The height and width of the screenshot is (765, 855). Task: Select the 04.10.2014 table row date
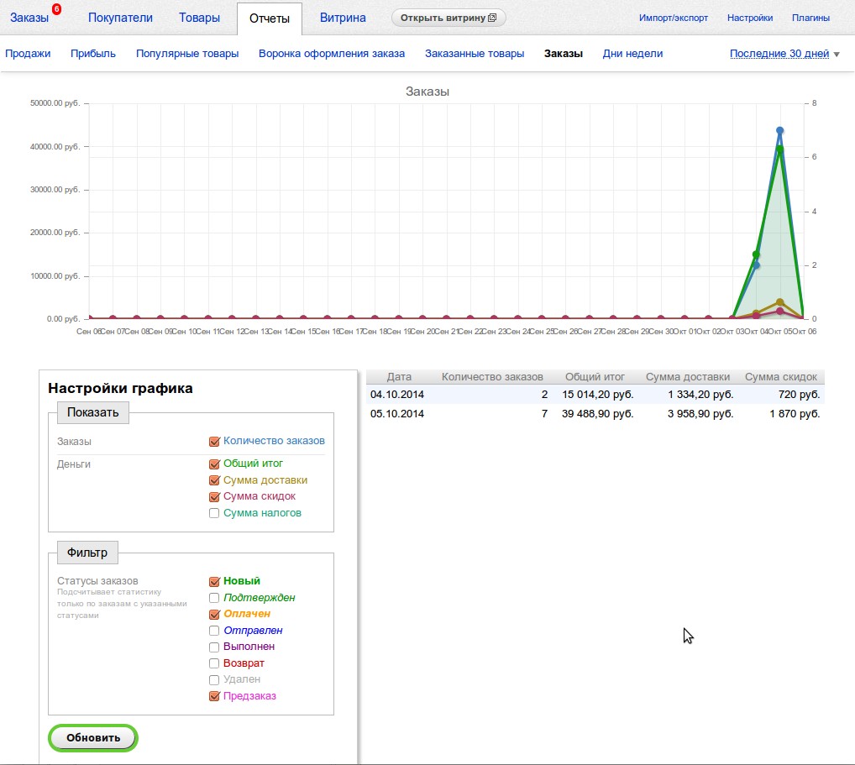397,394
